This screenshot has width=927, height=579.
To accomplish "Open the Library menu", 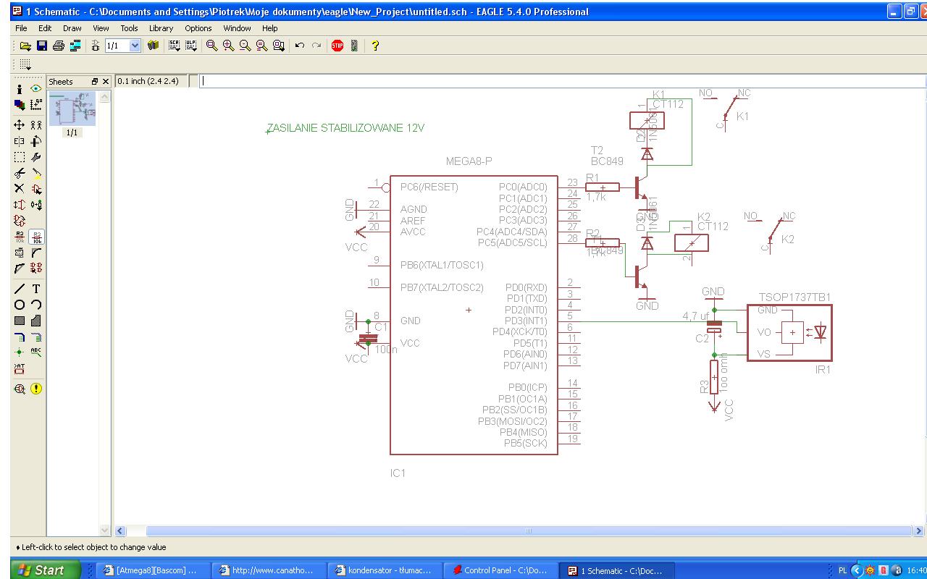I will click(x=161, y=28).
